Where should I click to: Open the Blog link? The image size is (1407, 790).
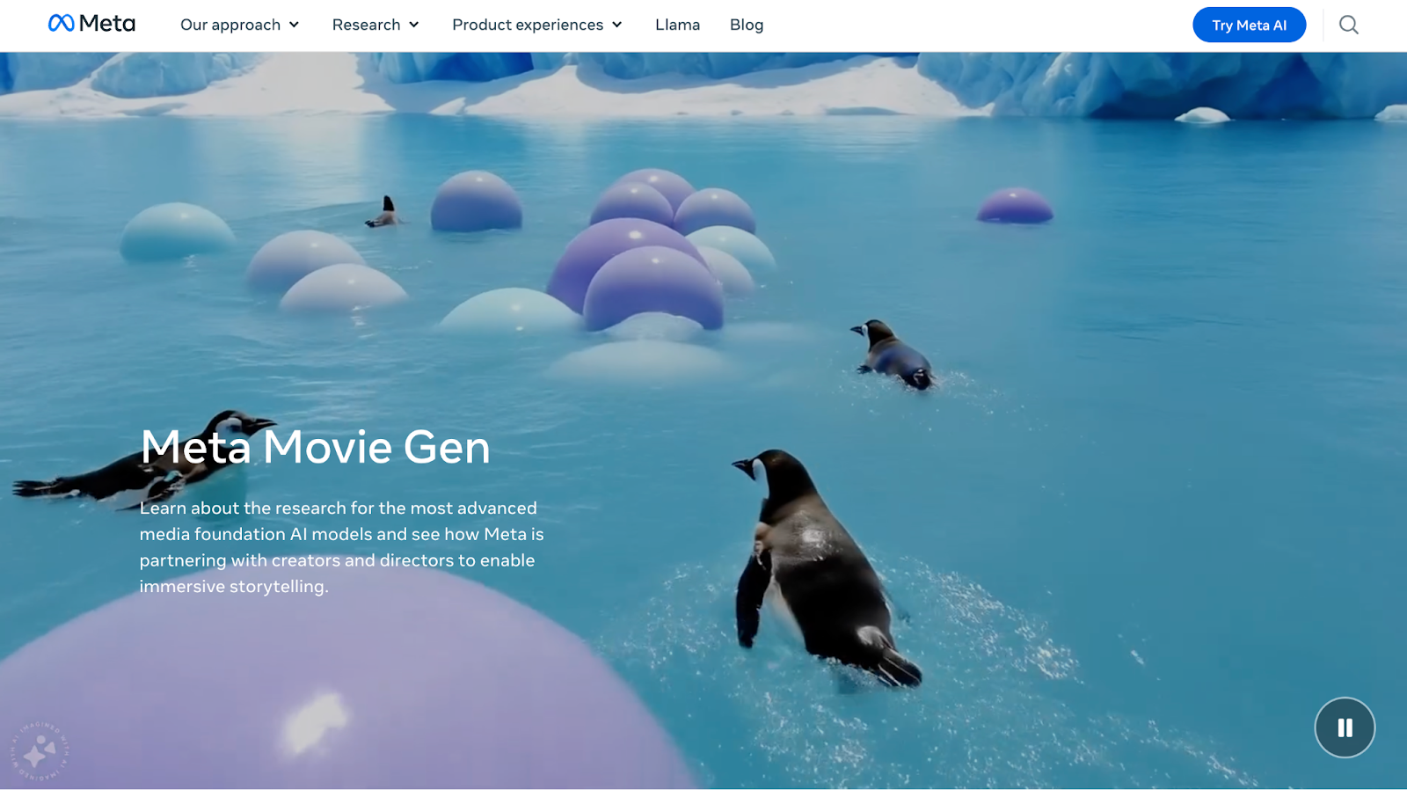(x=747, y=25)
